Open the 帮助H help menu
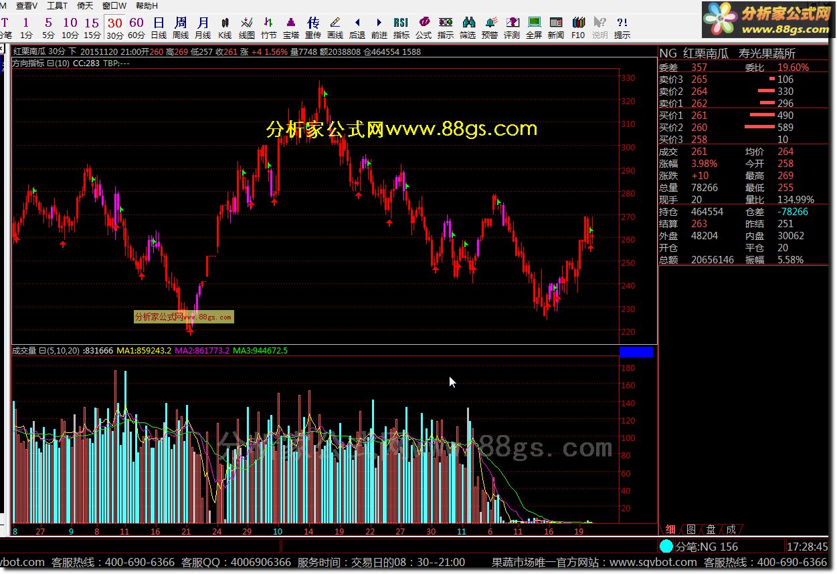Viewport: 837px width, 574px height. click(x=147, y=5)
